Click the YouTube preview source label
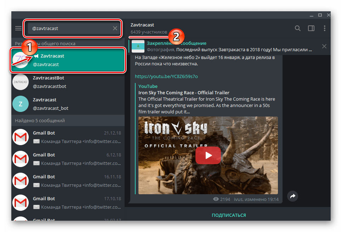This screenshot has height=232, width=342. [x=148, y=87]
